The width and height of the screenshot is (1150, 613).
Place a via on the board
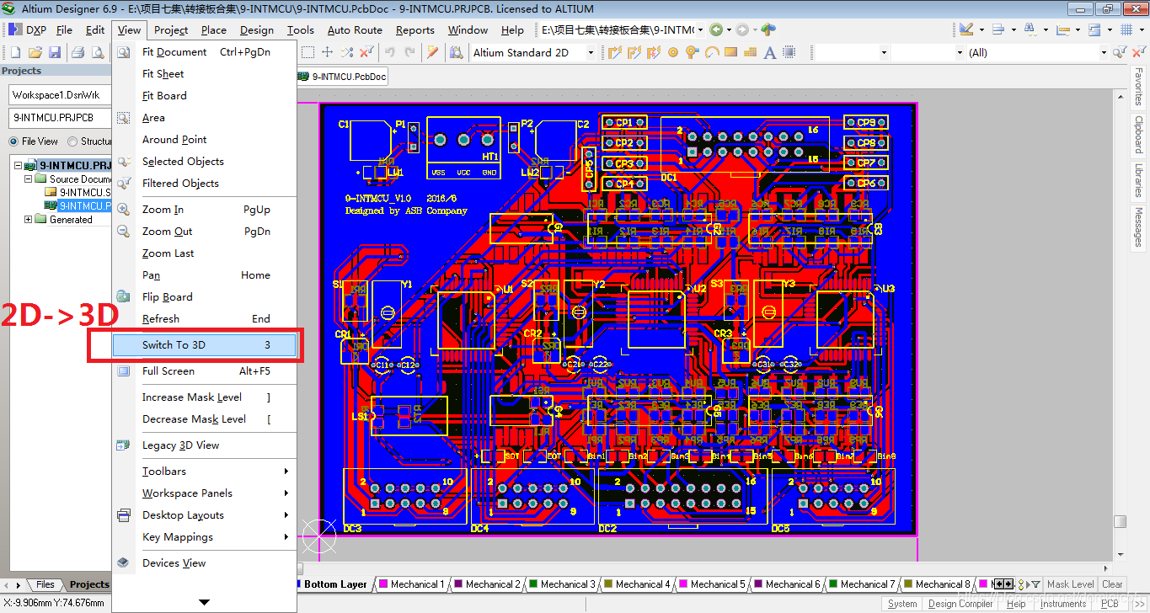pyautogui.click(x=692, y=52)
